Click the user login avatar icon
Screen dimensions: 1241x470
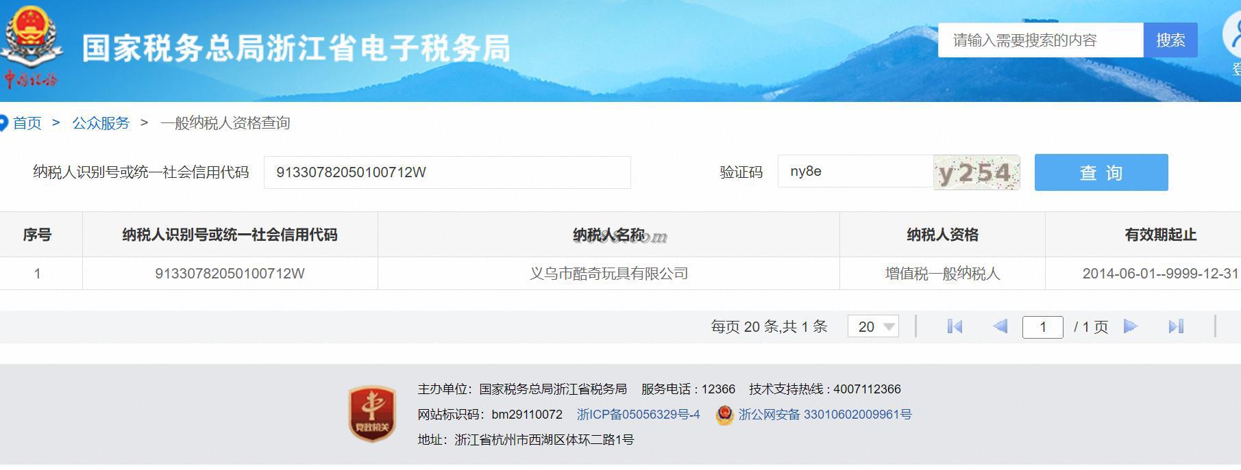click(1232, 34)
